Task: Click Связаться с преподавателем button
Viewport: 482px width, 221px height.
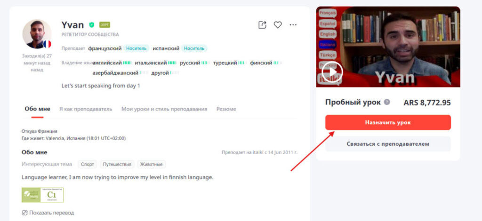Action: point(388,144)
